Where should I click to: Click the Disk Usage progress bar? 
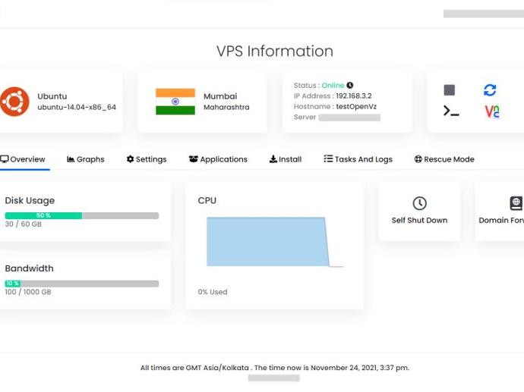(x=82, y=215)
